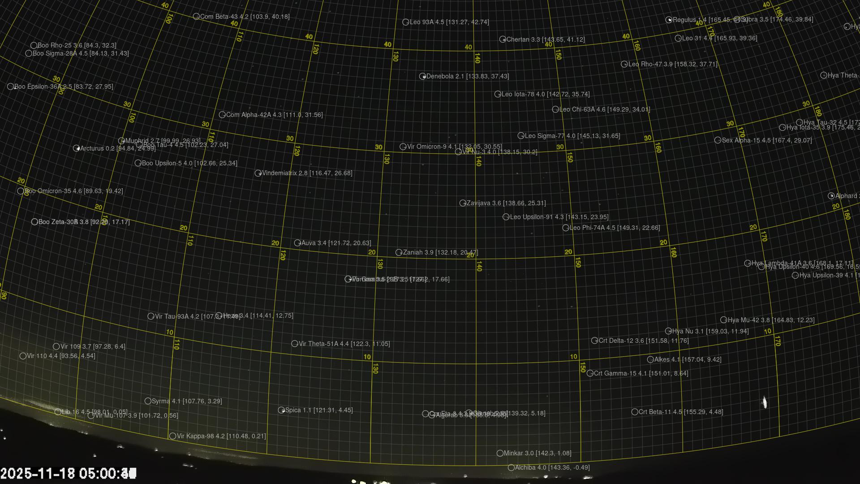Image resolution: width=860 pixels, height=484 pixels.
Task: Select the Leo 93A 4.5 label
Action: 449,22
